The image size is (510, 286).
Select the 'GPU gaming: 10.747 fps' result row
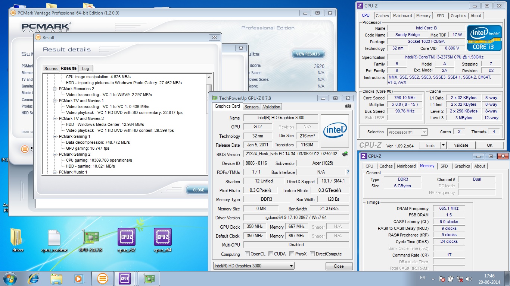(x=88, y=148)
